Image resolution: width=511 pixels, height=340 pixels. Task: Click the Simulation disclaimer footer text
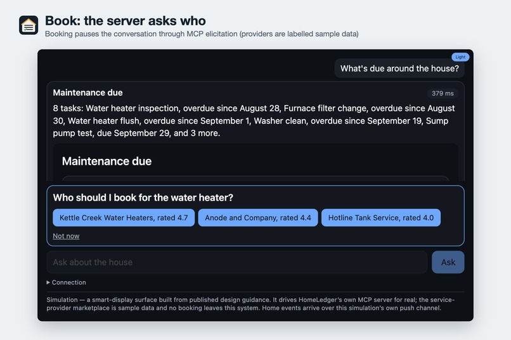[x=250, y=303]
